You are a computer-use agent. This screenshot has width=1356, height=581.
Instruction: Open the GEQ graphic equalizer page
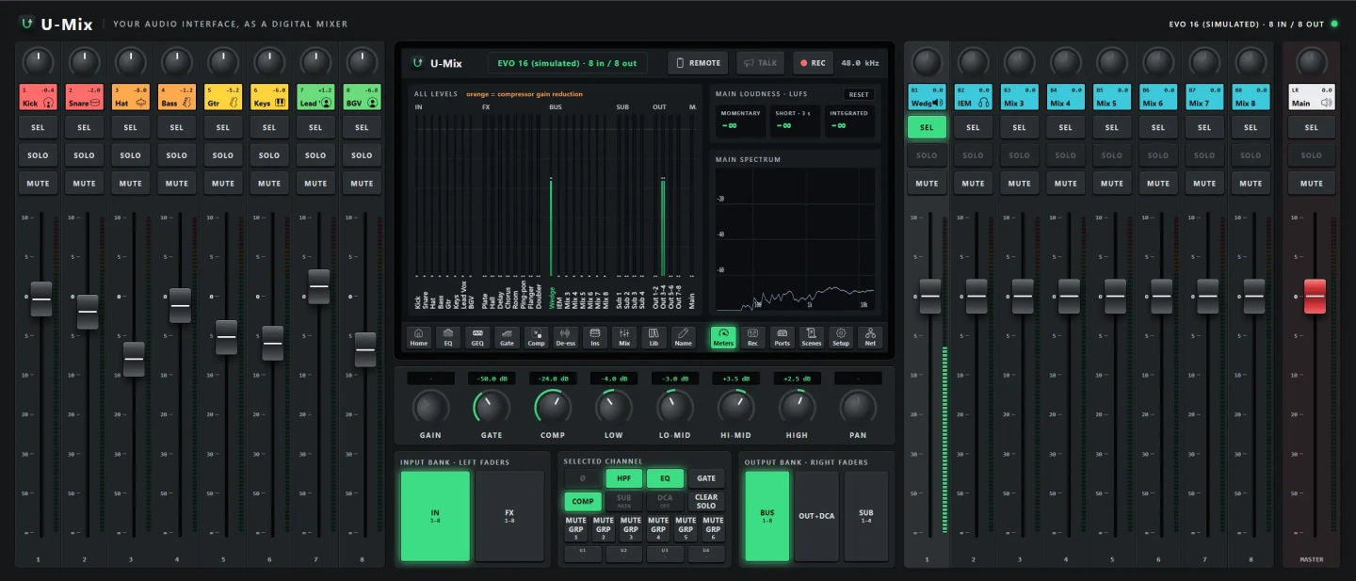tap(477, 337)
